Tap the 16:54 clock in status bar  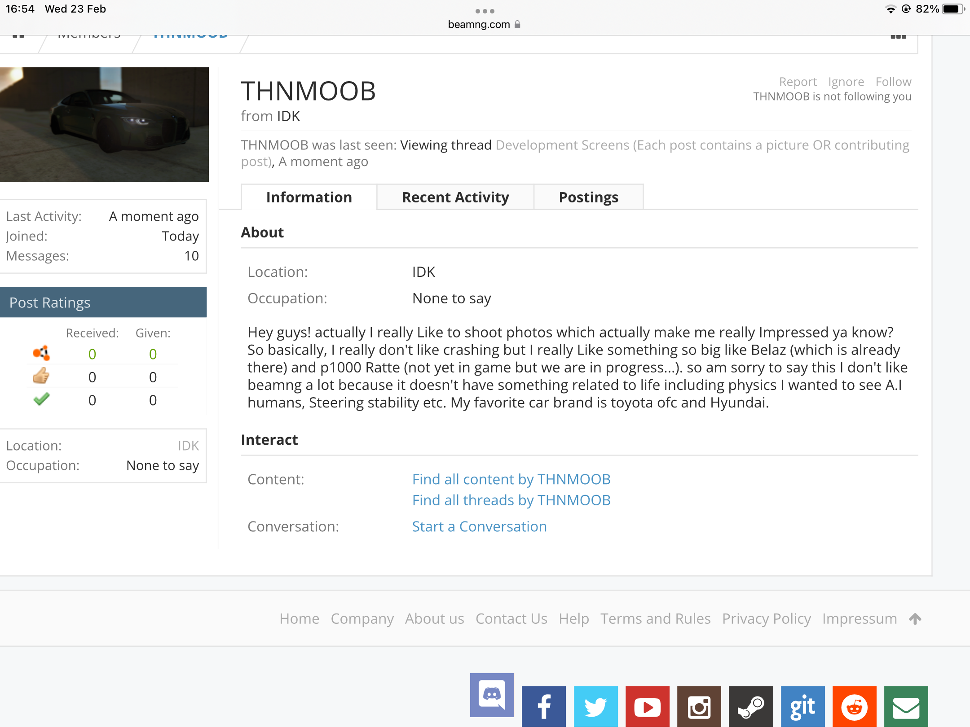pos(20,9)
